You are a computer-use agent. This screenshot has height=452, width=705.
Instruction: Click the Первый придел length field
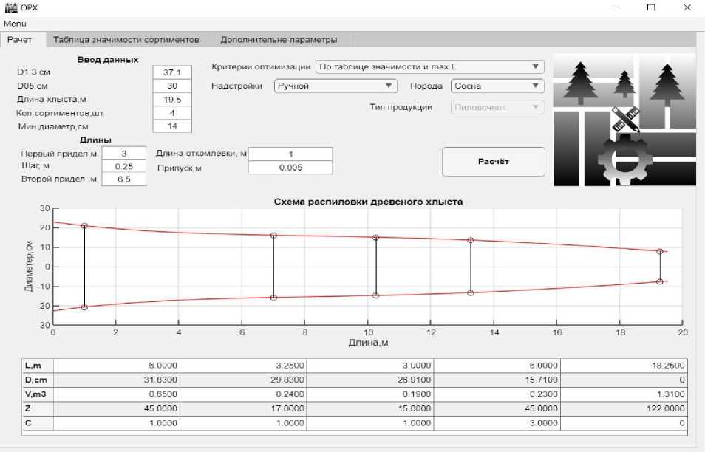[x=123, y=153]
